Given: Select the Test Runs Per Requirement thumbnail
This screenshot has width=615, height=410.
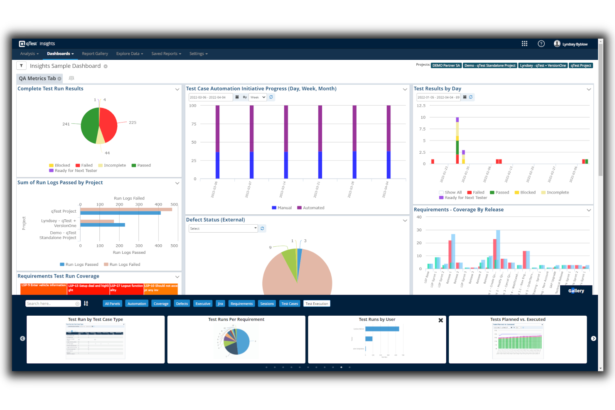Looking at the screenshot, I should (x=236, y=339).
